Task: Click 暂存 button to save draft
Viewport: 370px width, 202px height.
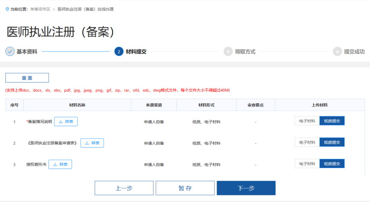Action: click(185, 188)
